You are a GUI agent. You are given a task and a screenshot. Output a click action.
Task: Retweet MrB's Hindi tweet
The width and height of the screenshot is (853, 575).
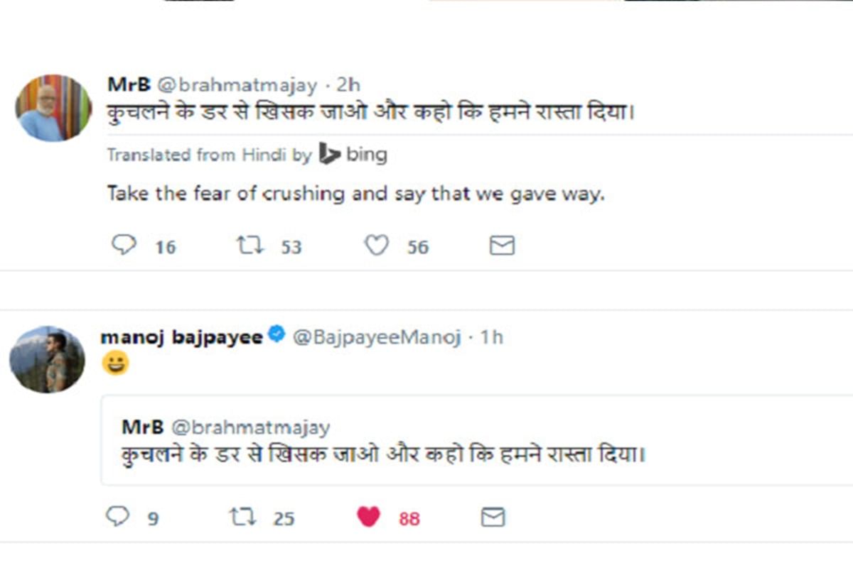[250, 246]
